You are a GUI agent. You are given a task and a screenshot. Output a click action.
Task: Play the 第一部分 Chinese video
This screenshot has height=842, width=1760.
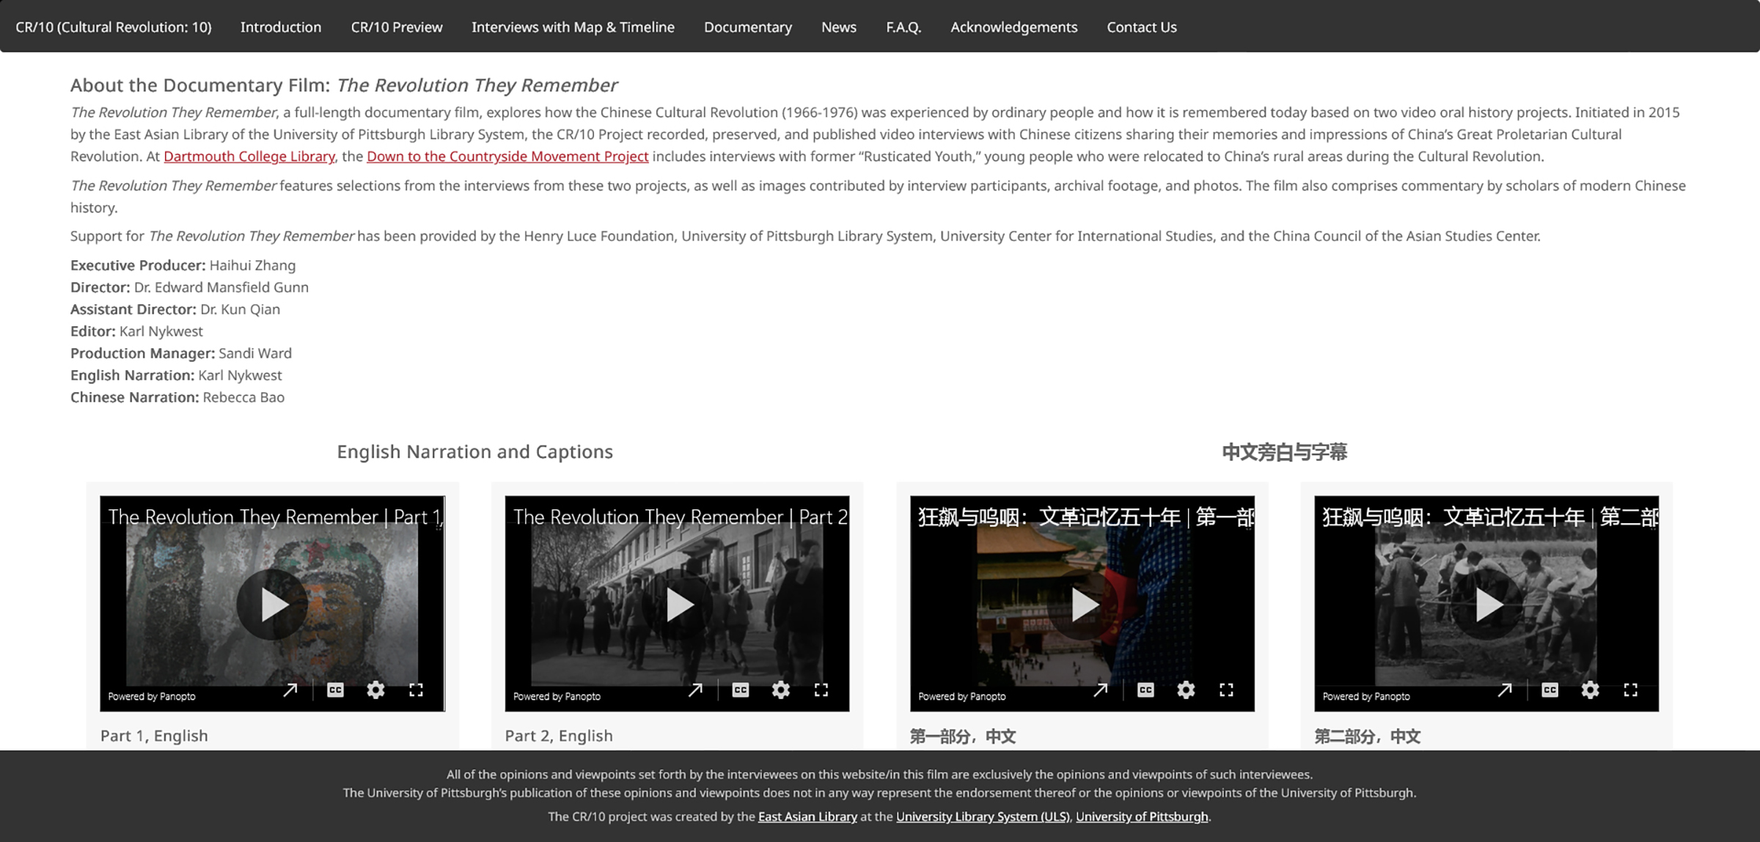(x=1083, y=605)
